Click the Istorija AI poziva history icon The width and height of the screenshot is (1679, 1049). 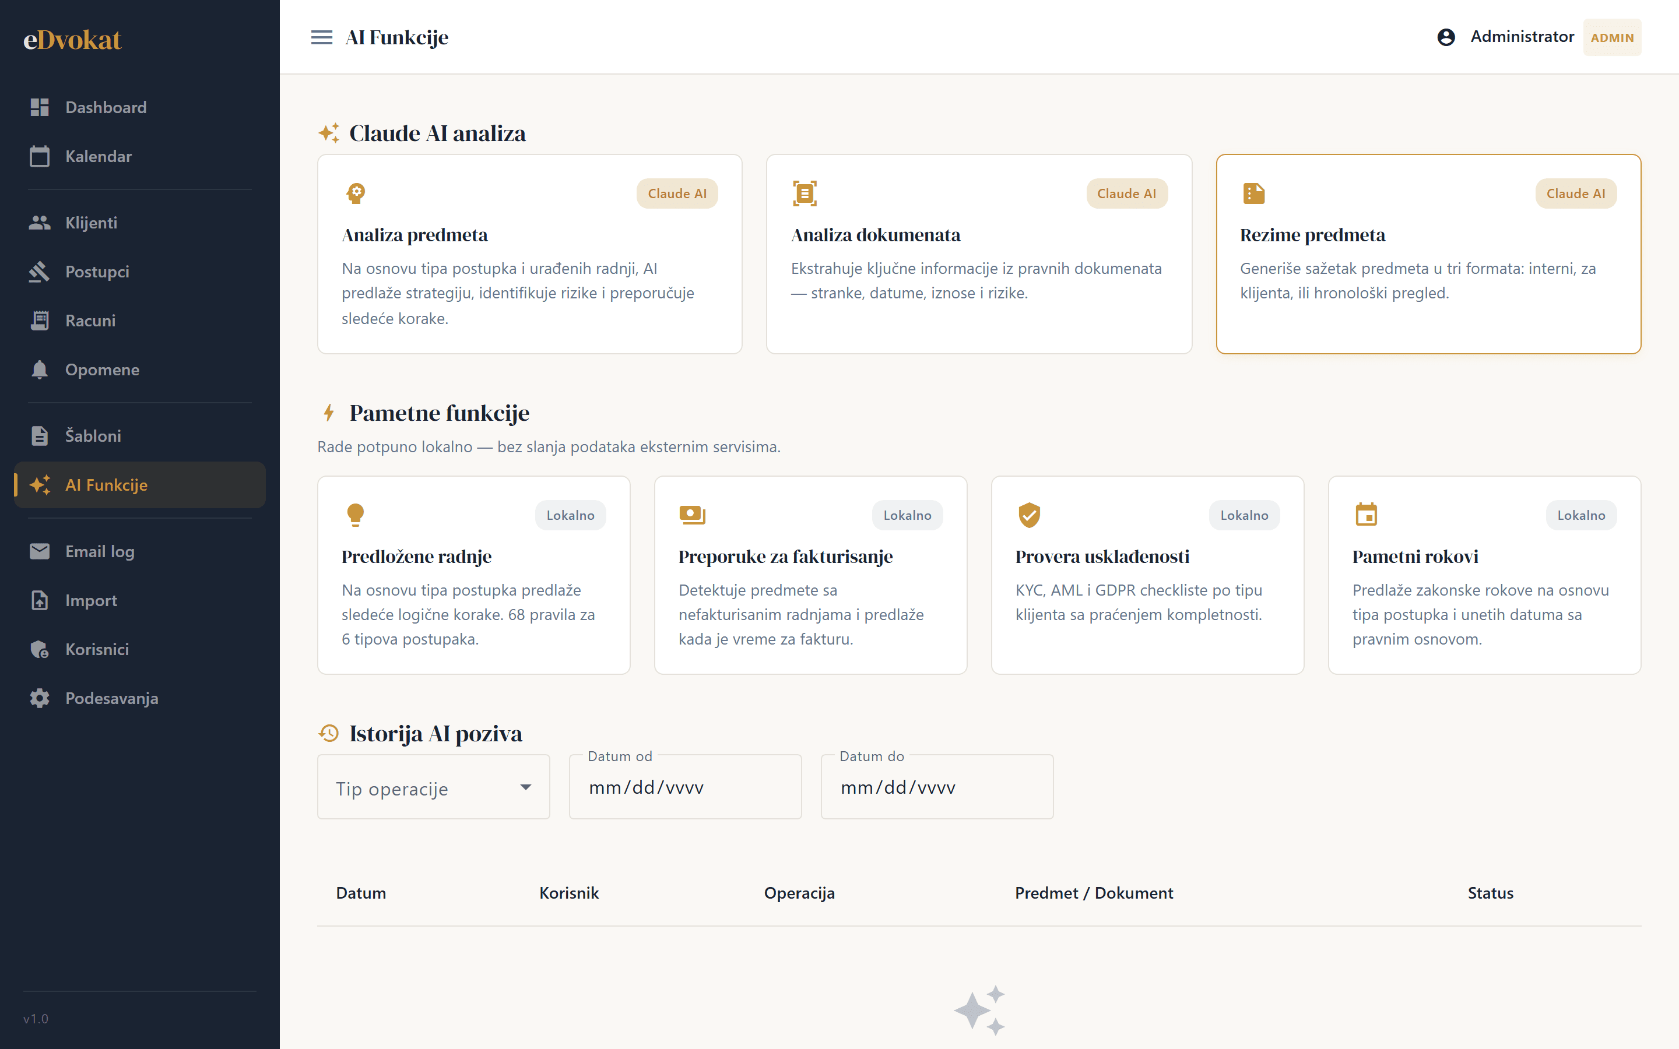[329, 733]
